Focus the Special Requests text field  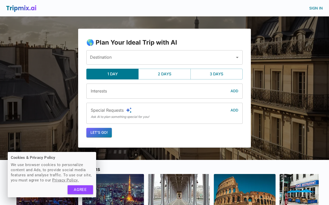click(x=157, y=113)
